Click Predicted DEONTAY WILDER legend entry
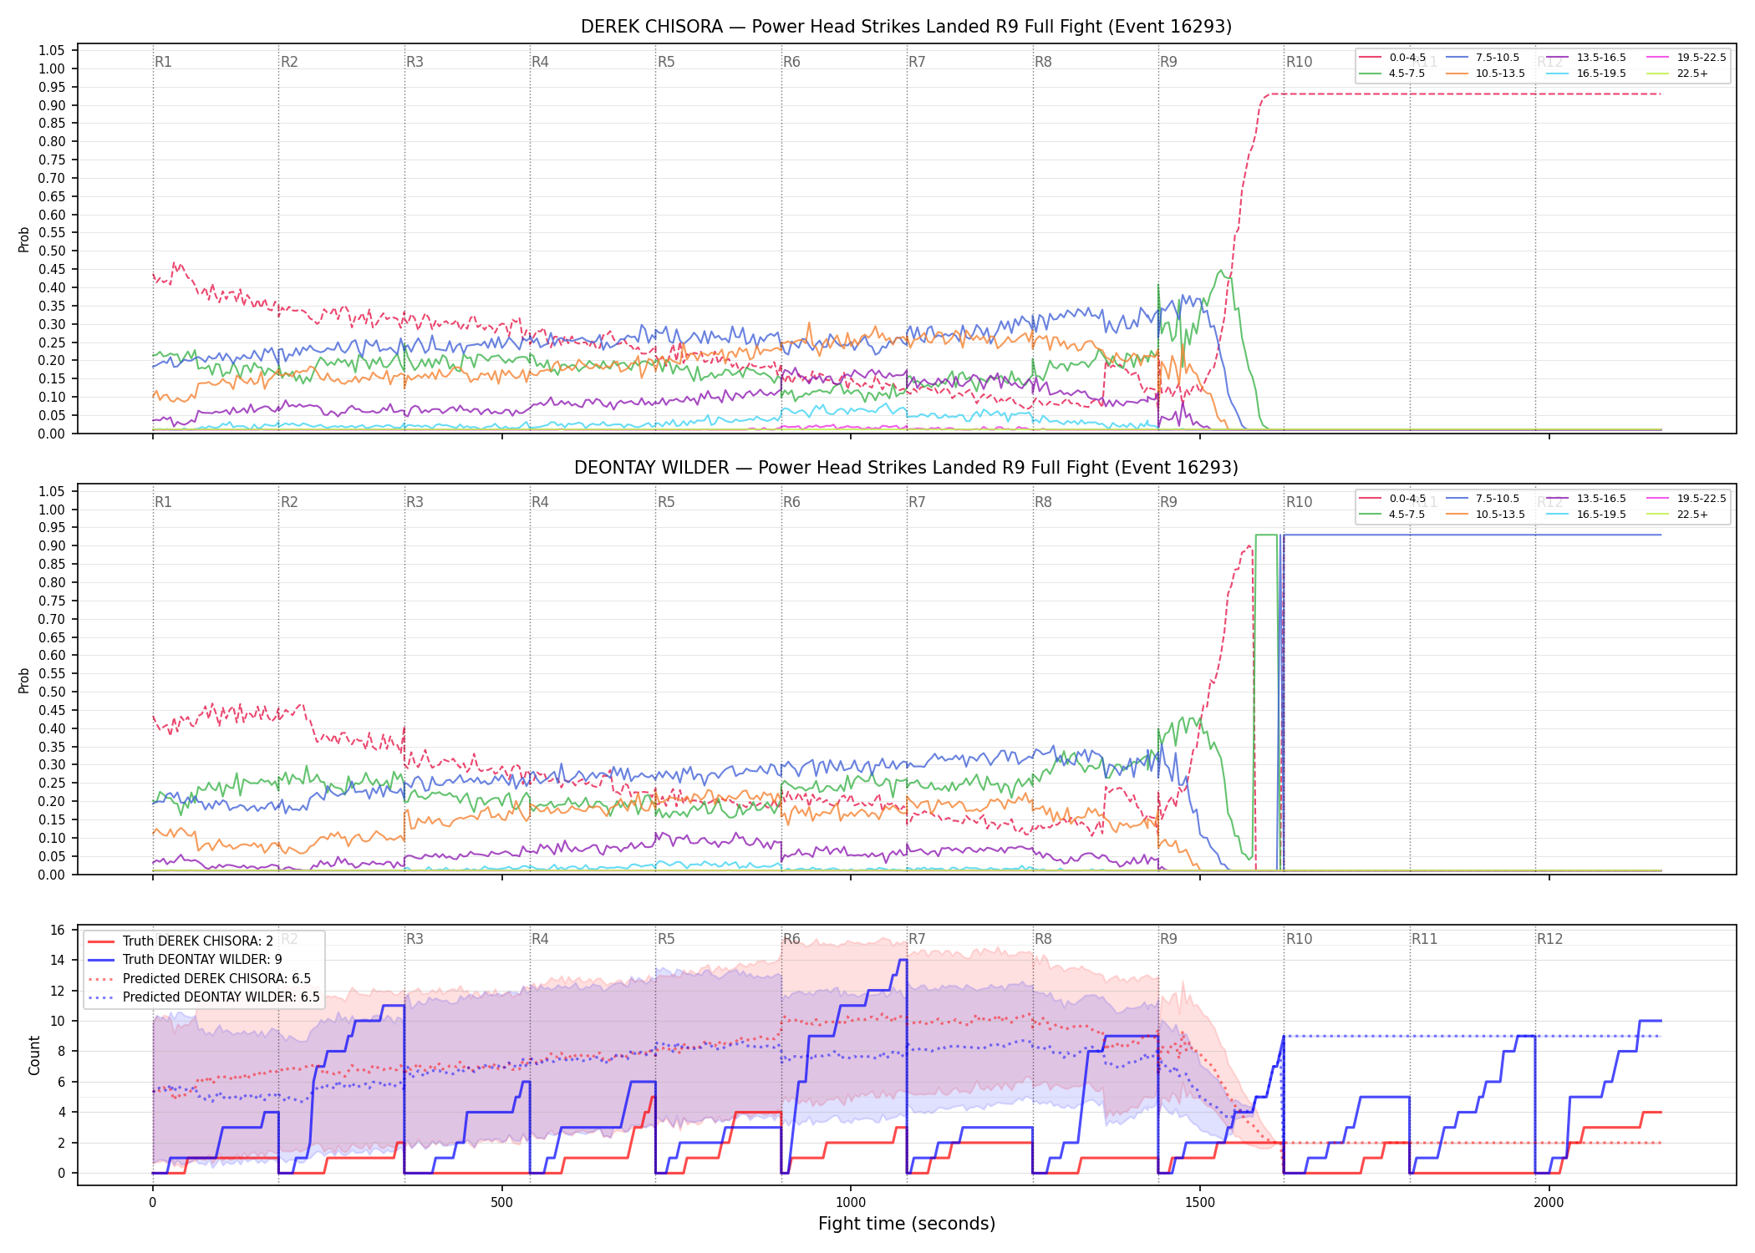1755x1253 pixels. [203, 997]
